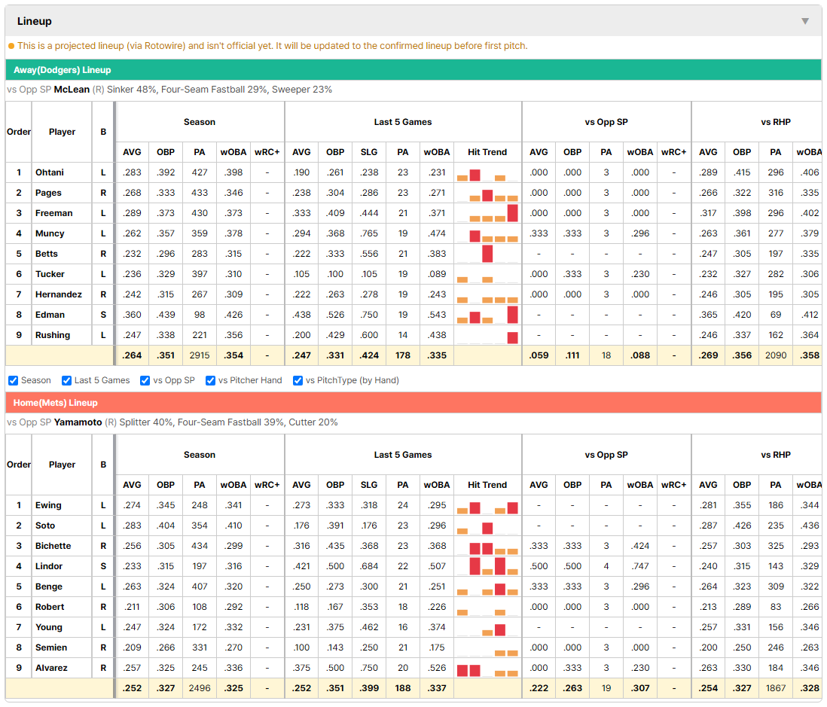Viewport: 827px width, 707px height.
Task: Click Edman's hit trend chart
Action: pos(487,315)
